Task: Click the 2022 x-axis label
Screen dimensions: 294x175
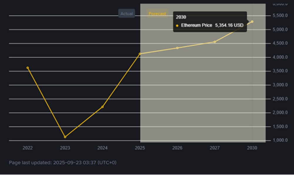Action: [28, 148]
